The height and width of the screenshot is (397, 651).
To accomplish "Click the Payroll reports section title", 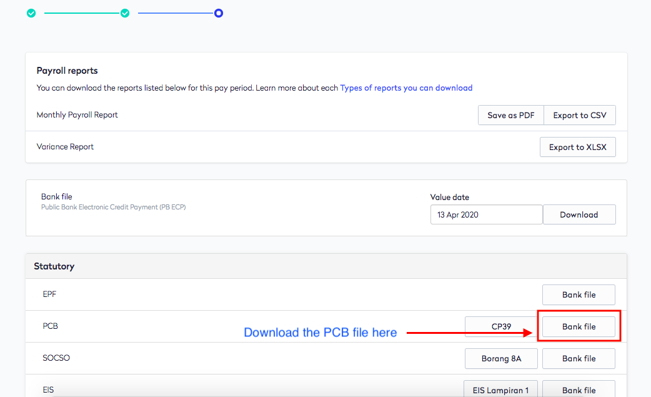I will point(66,71).
